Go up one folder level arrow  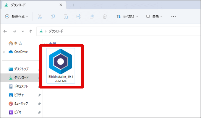(x=31, y=31)
